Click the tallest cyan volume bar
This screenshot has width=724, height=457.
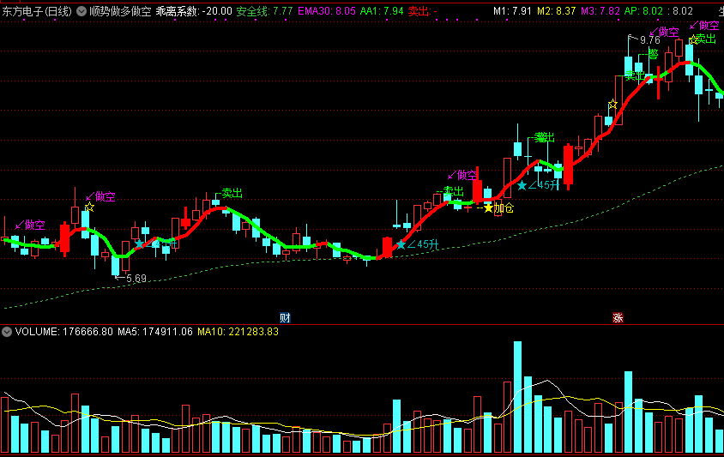tap(517, 397)
